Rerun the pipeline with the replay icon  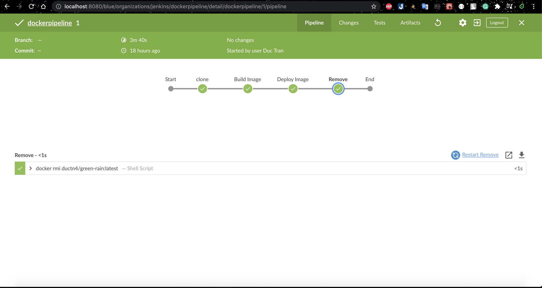pos(438,23)
